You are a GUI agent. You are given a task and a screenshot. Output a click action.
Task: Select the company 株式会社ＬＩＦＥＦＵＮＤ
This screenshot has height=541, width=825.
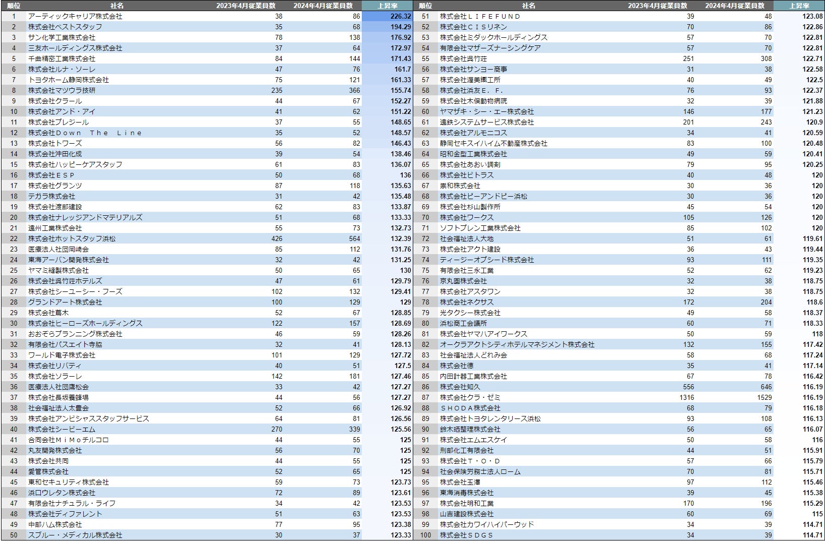[x=480, y=16]
